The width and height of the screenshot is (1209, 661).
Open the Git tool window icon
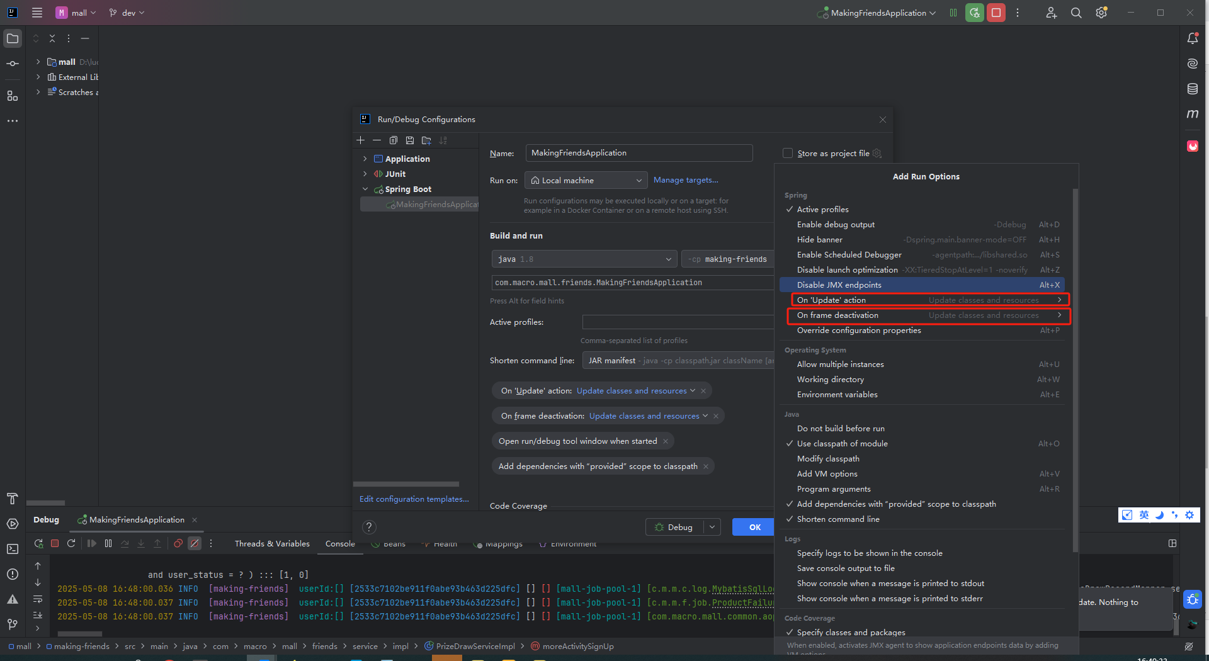pyautogui.click(x=13, y=624)
